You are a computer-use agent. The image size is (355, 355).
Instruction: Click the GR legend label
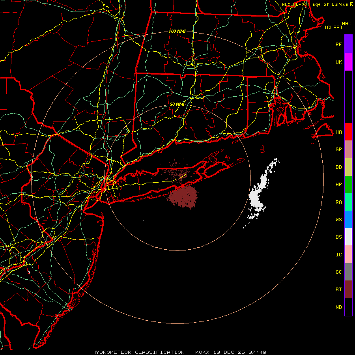click(338, 149)
